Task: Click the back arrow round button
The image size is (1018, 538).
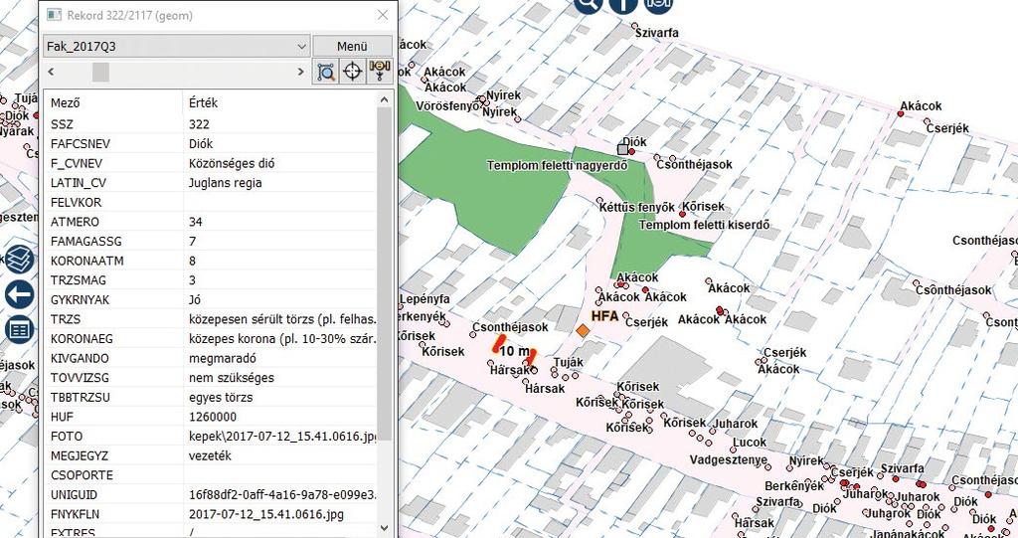Action: tap(20, 294)
